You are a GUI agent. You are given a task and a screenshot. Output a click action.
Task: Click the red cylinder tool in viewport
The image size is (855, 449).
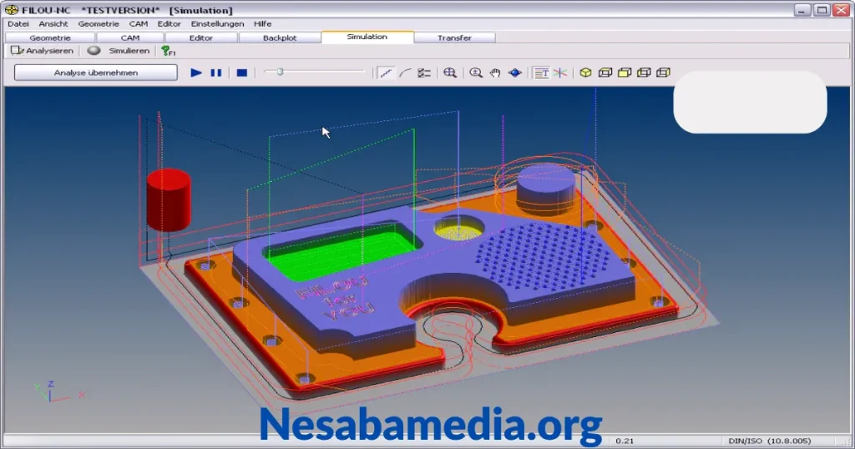pos(169,199)
